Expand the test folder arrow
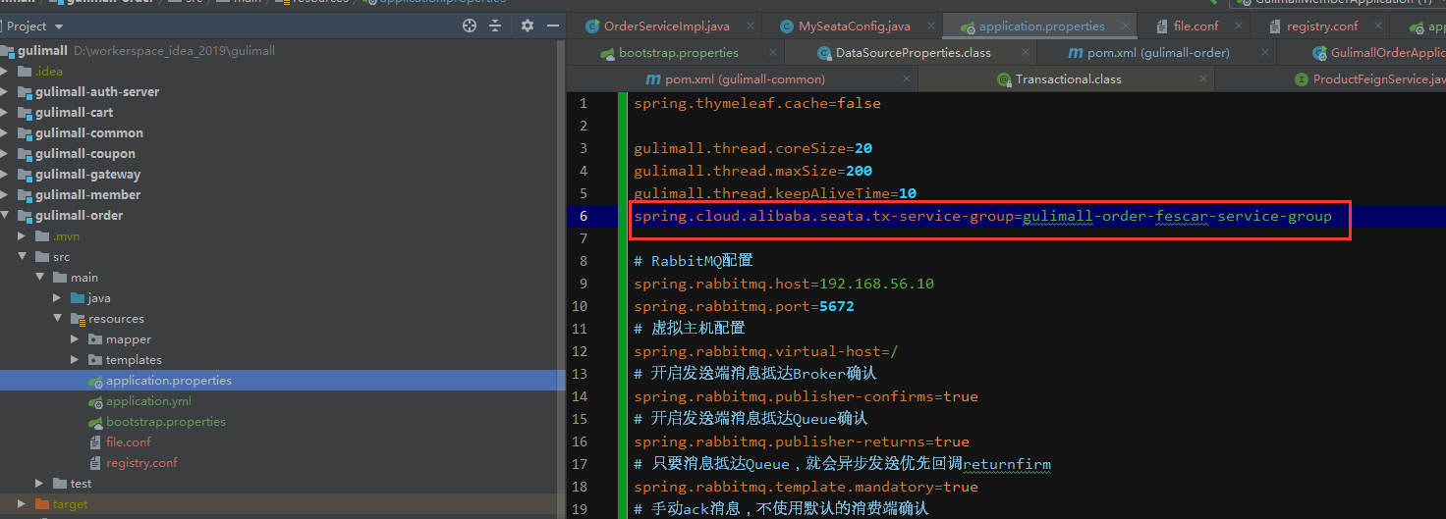Screen dimensions: 1446x519 coord(39,483)
